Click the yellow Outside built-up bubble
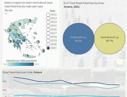Image resolution: width=127 pixels, height=97 pixels. 109,38
